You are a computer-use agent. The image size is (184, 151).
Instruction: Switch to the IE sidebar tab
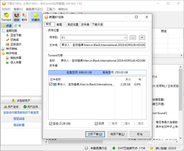[x=18, y=26]
